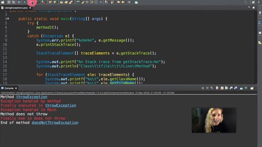Click the Open Perspective icon
This screenshot has height=147, width=262.
[253, 2]
